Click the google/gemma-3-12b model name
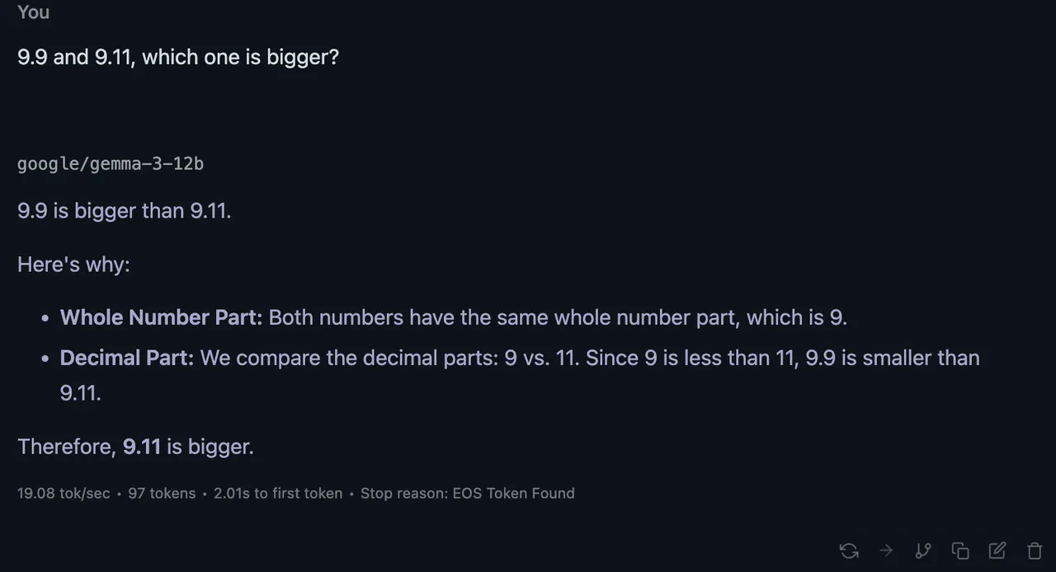 click(111, 164)
